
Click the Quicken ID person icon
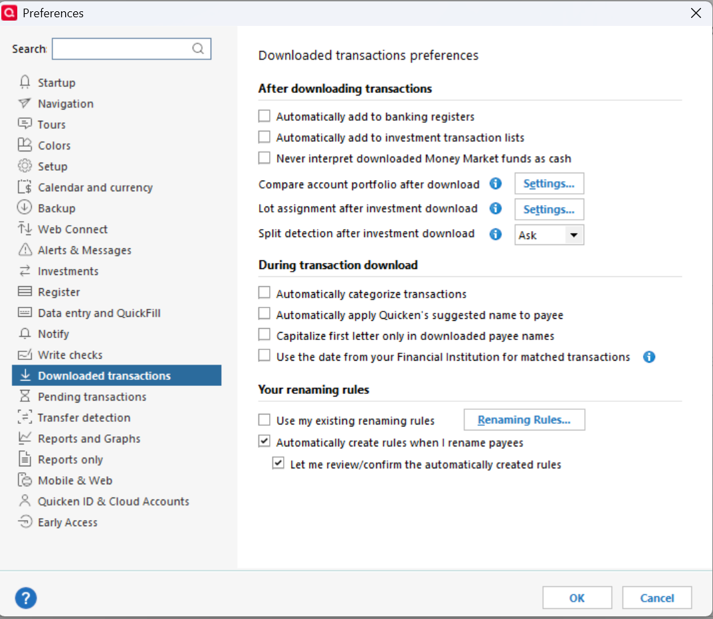25,501
